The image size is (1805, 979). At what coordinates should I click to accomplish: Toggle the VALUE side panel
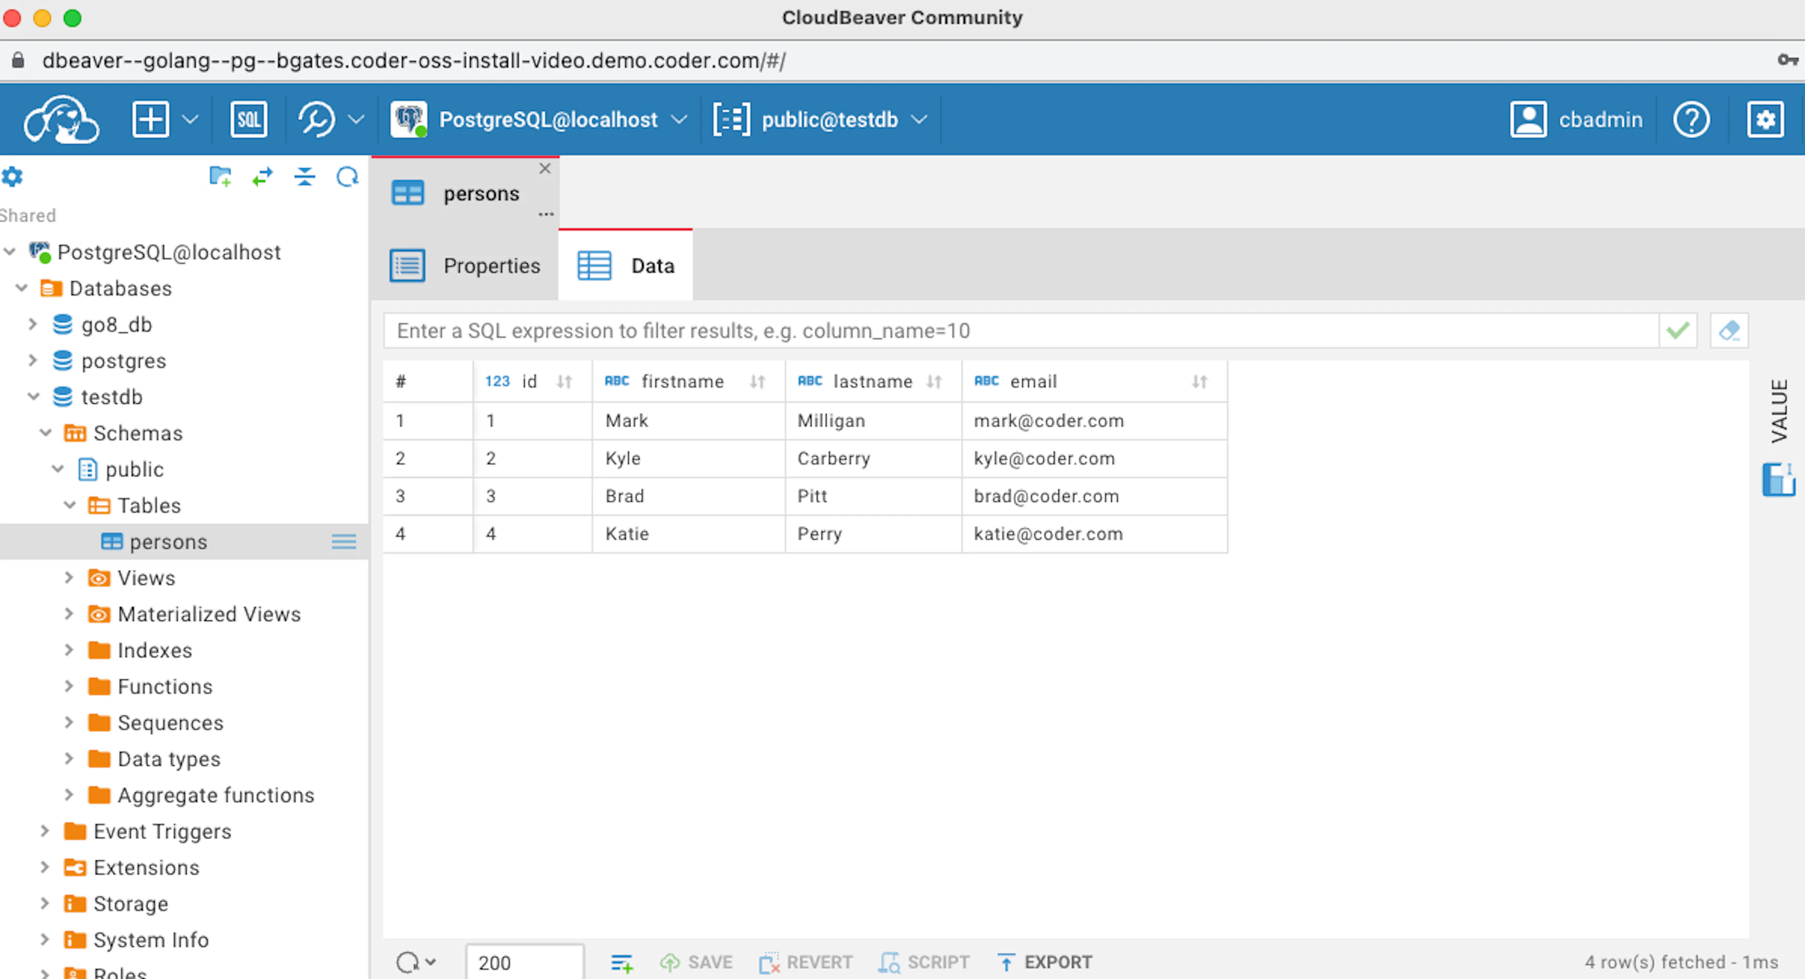pyautogui.click(x=1778, y=411)
